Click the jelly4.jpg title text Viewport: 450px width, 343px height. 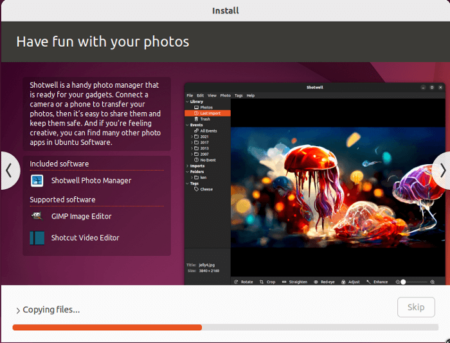pos(206,265)
